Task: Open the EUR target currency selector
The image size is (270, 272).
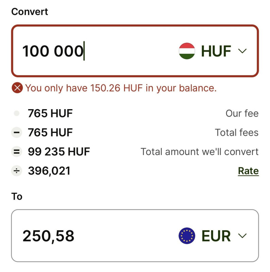Action: tap(216, 236)
